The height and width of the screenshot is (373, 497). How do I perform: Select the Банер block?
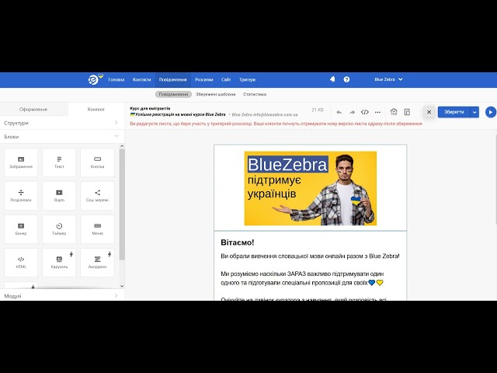[x=21, y=229]
